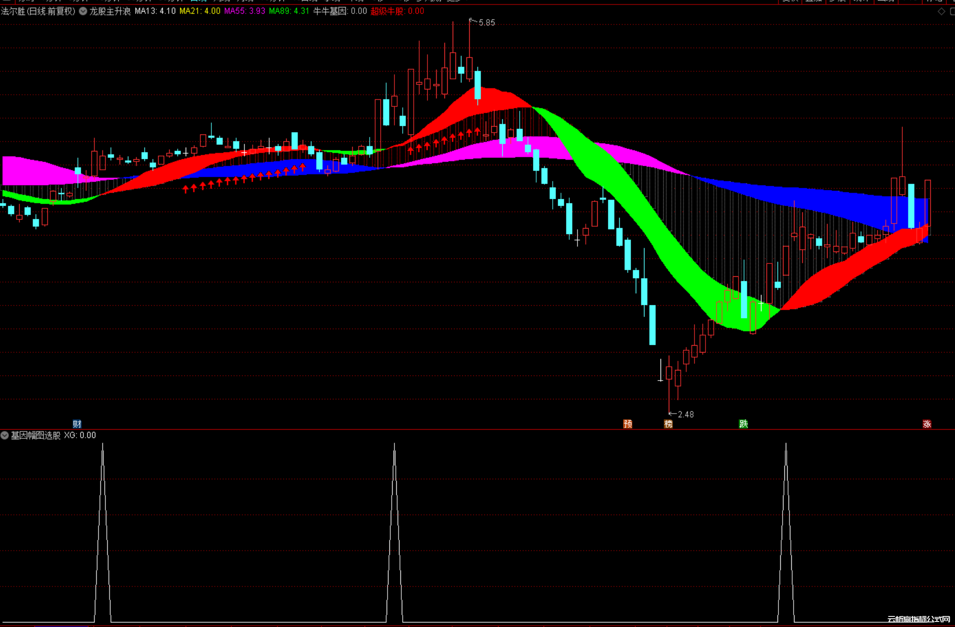The height and width of the screenshot is (627, 955).
Task: Expand the 龙股主升浪 indicator dropdown
Action: pos(83,11)
